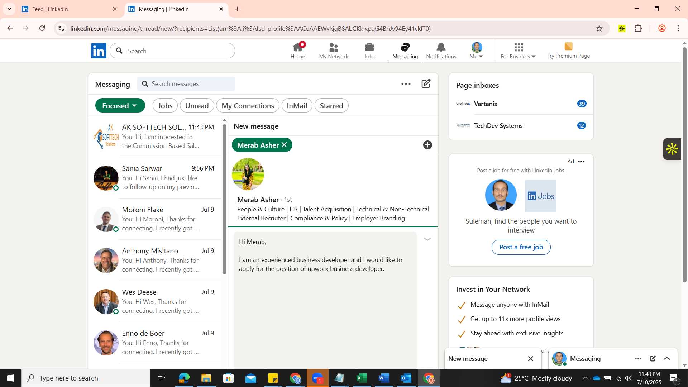The width and height of the screenshot is (688, 387).
Task: Open the Chrome menu
Action: pyautogui.click(x=678, y=28)
